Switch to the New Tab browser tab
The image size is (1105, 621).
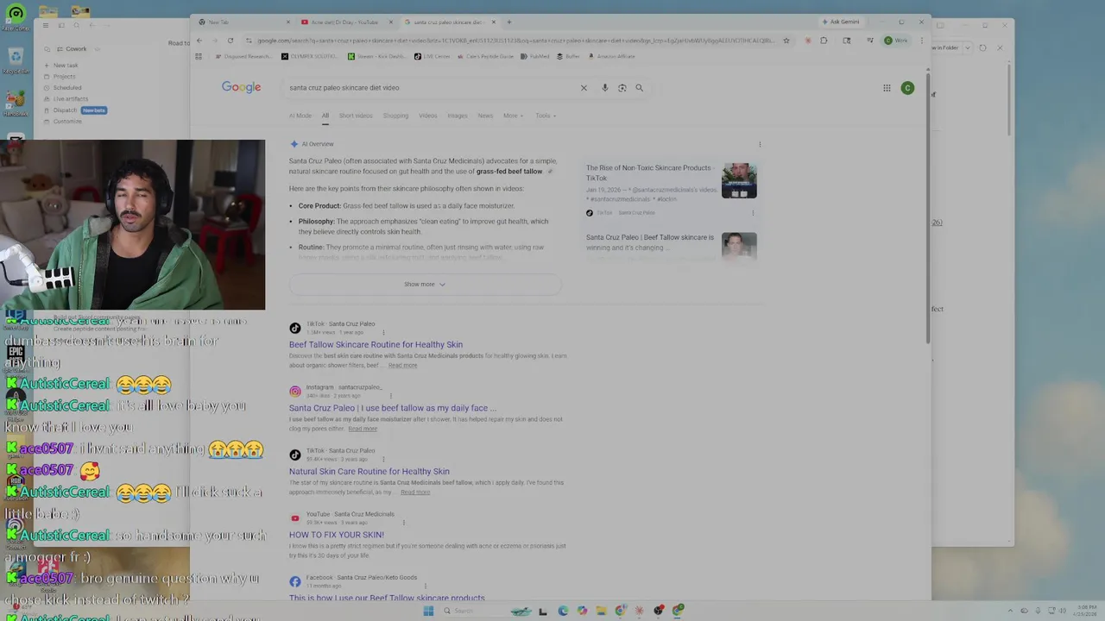244,22
